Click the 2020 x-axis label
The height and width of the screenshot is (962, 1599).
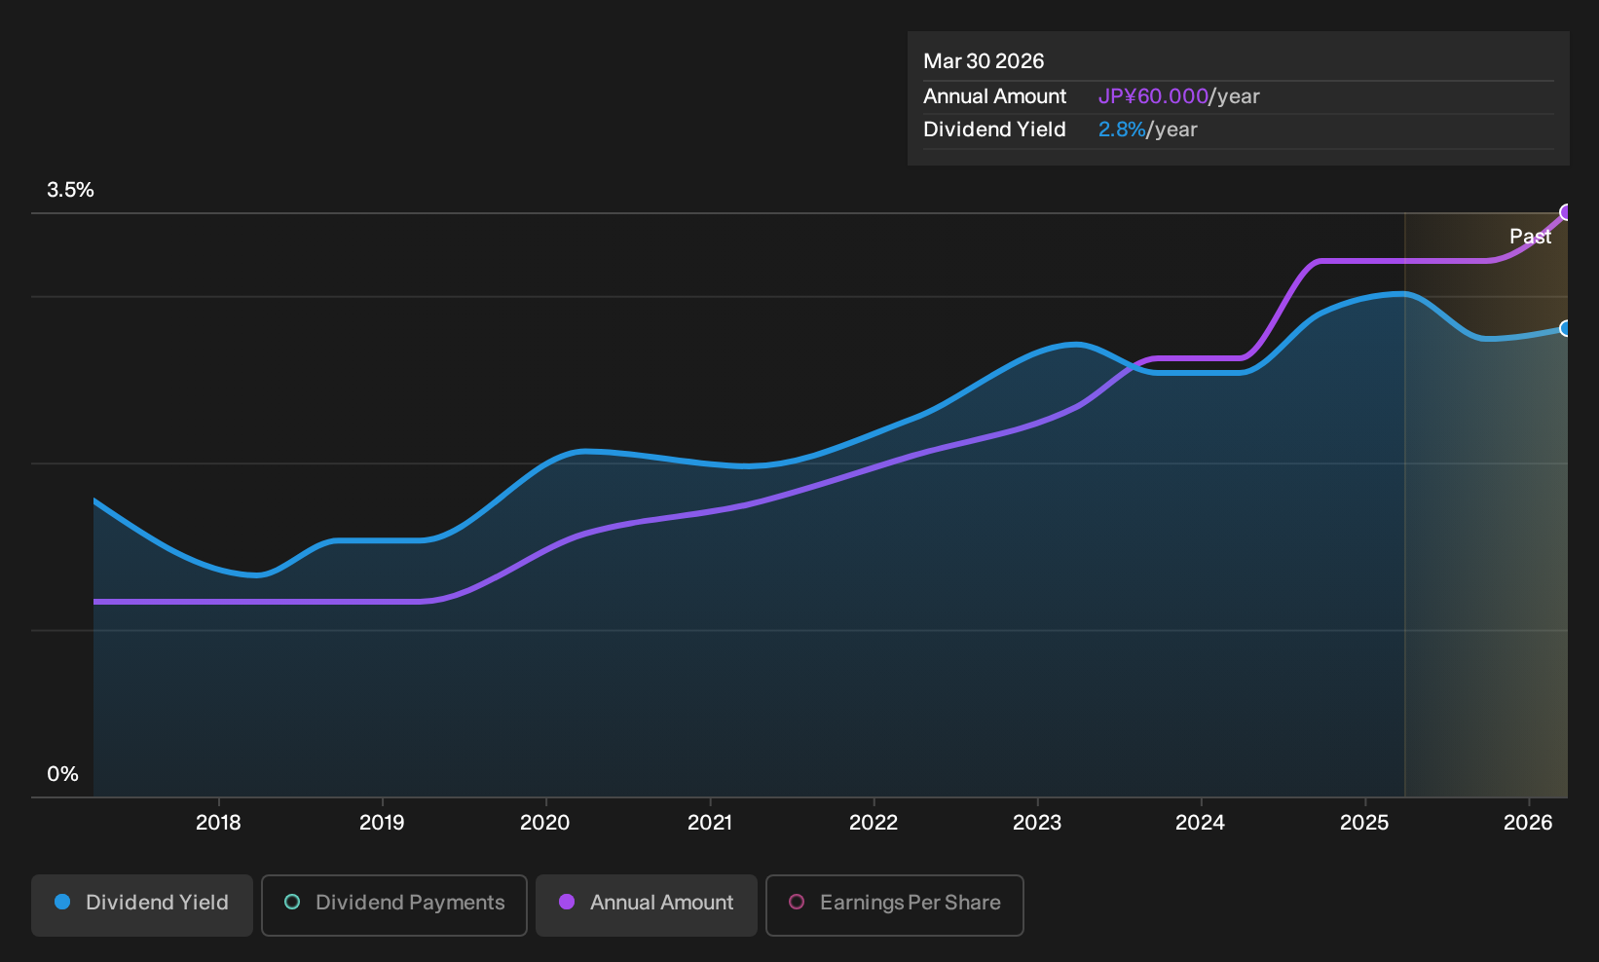tap(545, 823)
